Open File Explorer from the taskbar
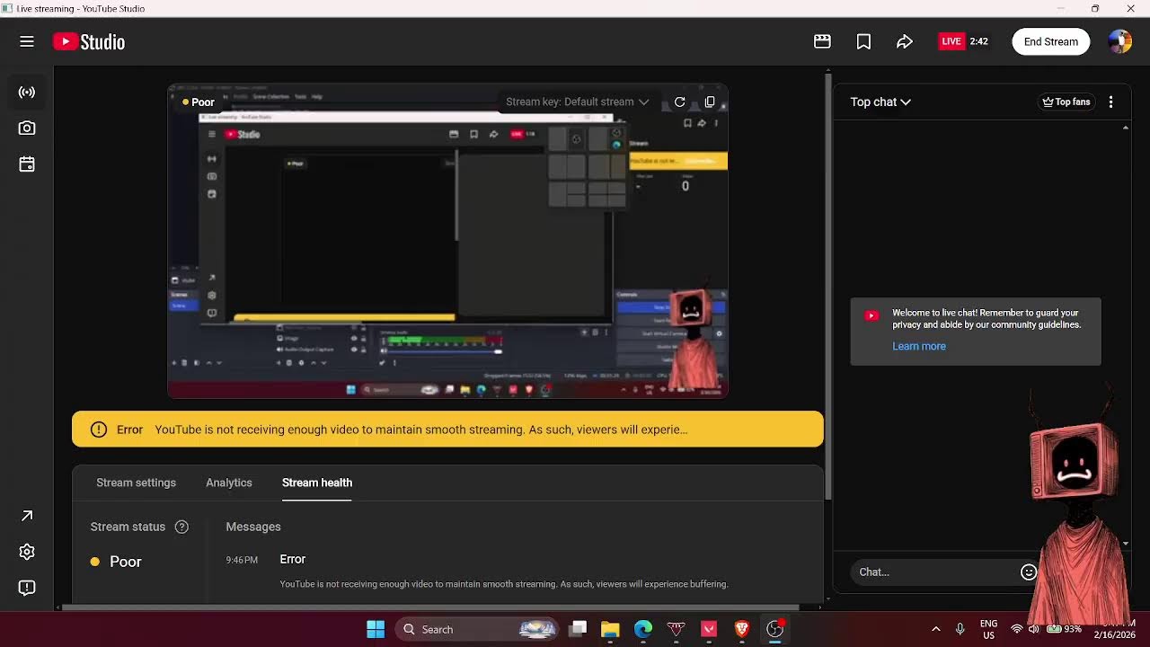Viewport: 1150px width, 647px height. click(610, 629)
